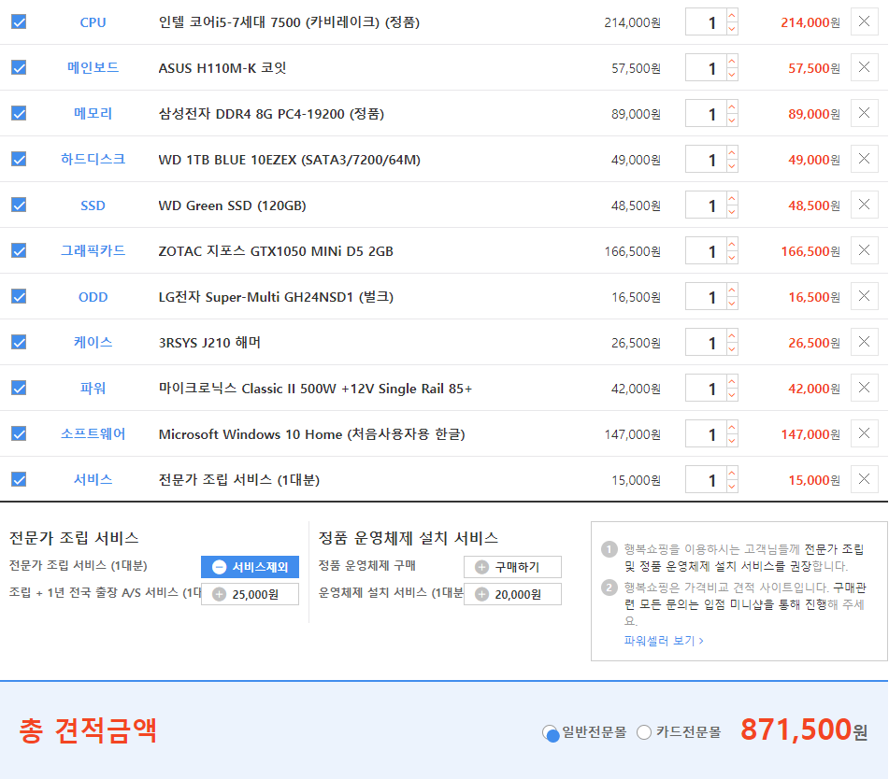
Task: Open the 서비스 category link
Action: (93, 480)
